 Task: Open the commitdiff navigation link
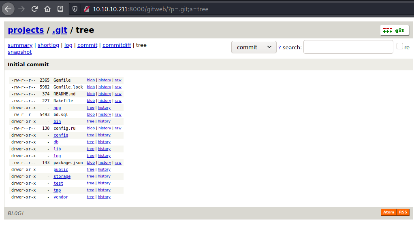(117, 45)
